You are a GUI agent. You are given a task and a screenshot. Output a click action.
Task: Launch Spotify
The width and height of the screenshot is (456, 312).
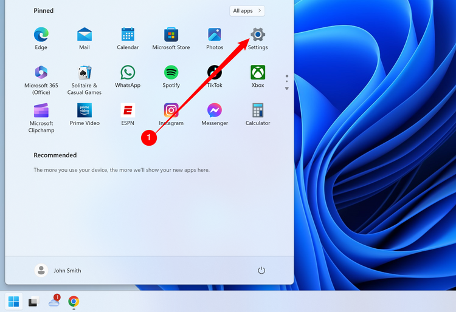[171, 76]
